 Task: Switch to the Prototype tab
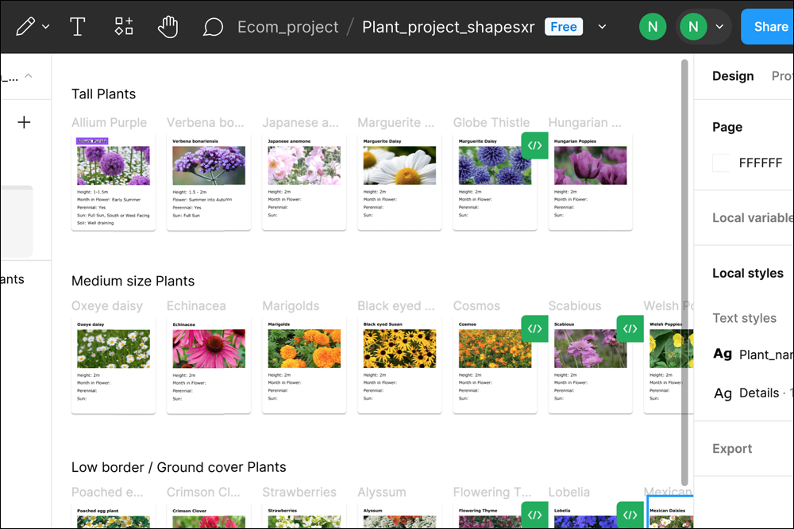pyautogui.click(x=782, y=76)
